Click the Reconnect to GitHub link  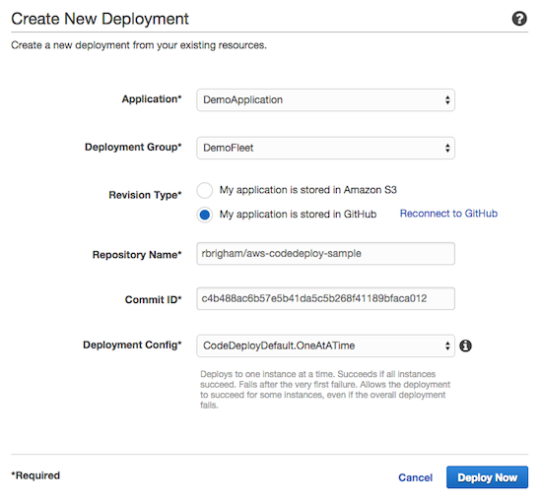[x=448, y=214]
